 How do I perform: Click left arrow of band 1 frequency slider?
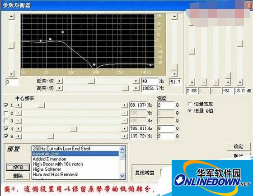coord(19,105)
